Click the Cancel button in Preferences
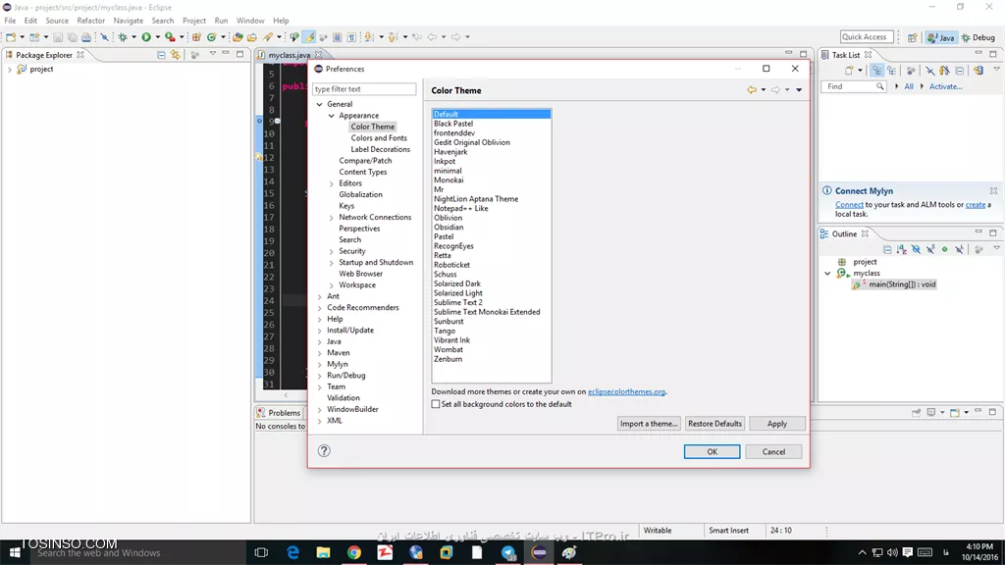 pos(773,451)
